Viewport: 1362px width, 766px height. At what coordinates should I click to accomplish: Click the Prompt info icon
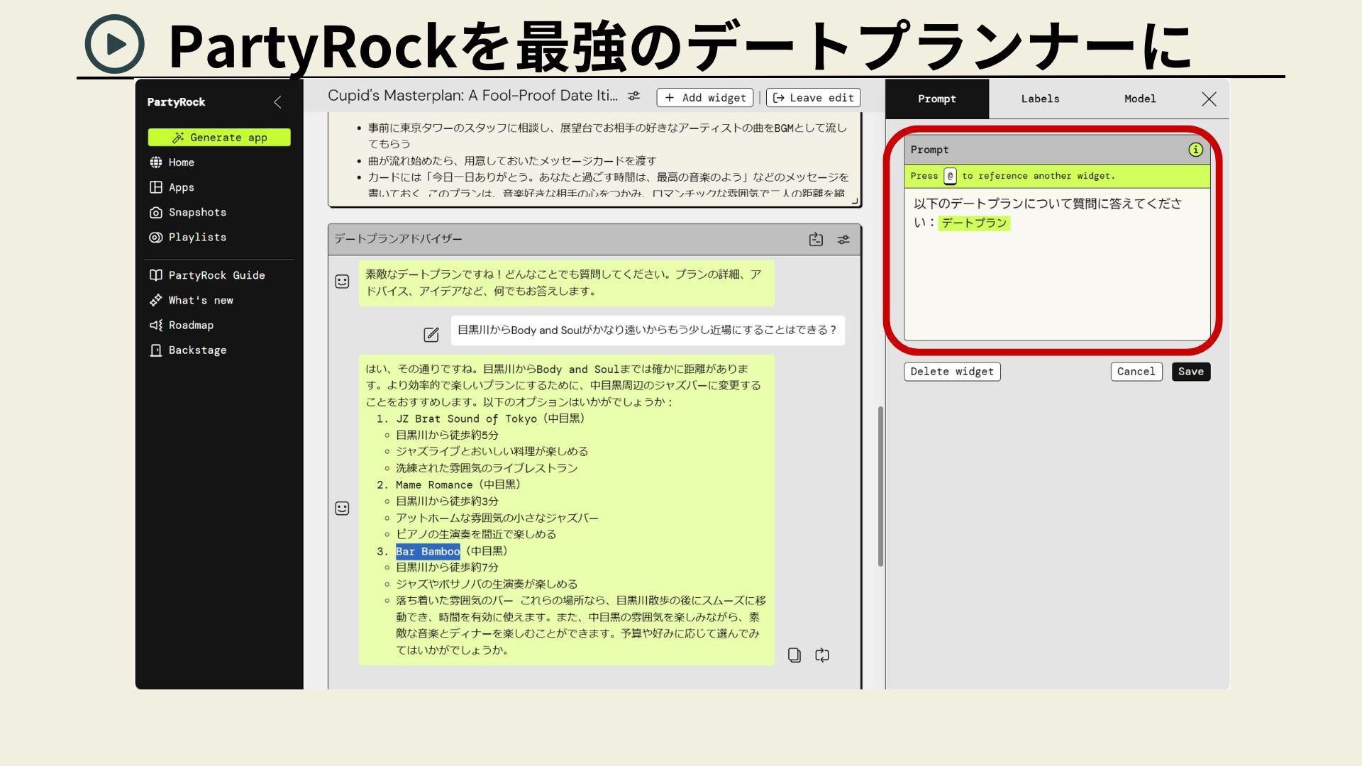tap(1195, 150)
